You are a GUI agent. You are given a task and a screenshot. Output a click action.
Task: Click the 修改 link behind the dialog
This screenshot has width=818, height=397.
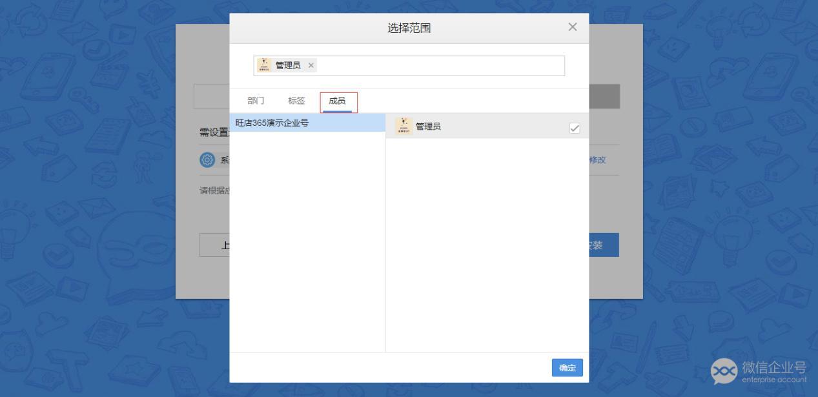coord(598,160)
